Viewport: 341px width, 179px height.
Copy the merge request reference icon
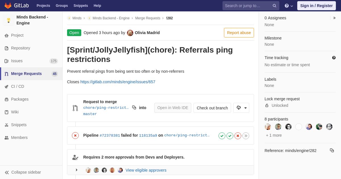(332, 150)
